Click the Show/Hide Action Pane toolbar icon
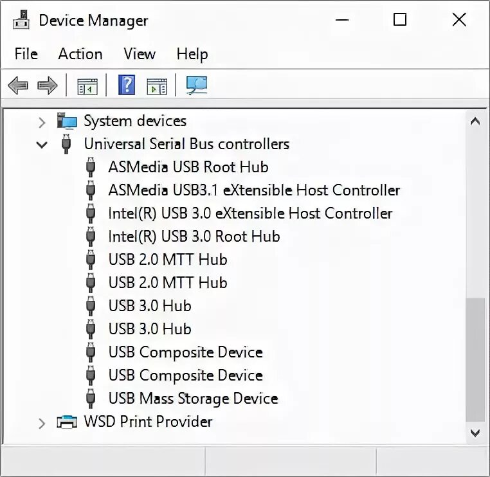Viewport: 490px width, 477px height. tap(157, 85)
